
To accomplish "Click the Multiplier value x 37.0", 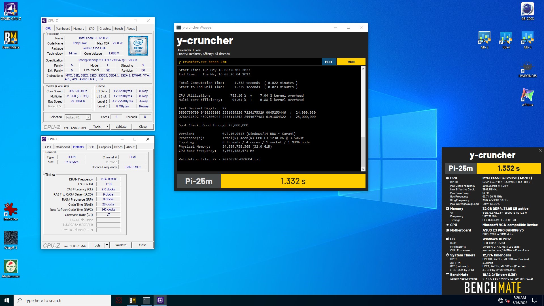I will point(78,96).
